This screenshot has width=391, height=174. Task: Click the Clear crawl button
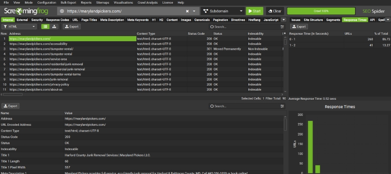pos(275,11)
